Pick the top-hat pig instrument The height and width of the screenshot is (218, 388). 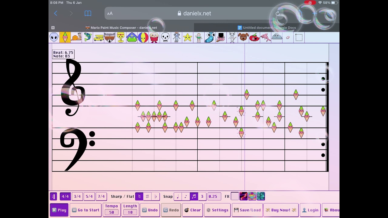click(221, 38)
